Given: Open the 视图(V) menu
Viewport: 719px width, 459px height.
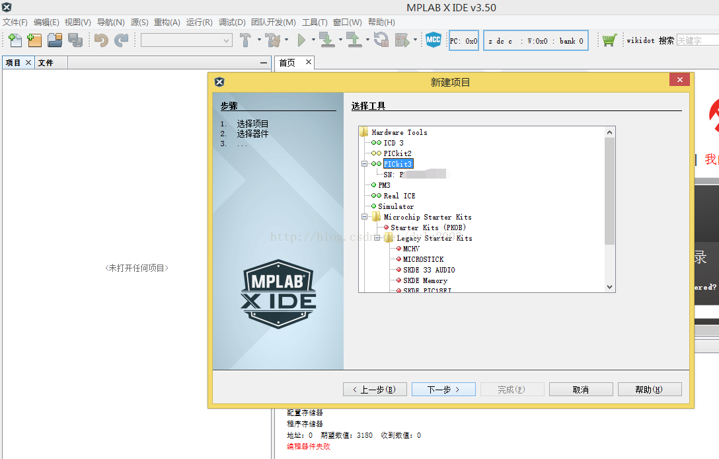Looking at the screenshot, I should click(77, 22).
